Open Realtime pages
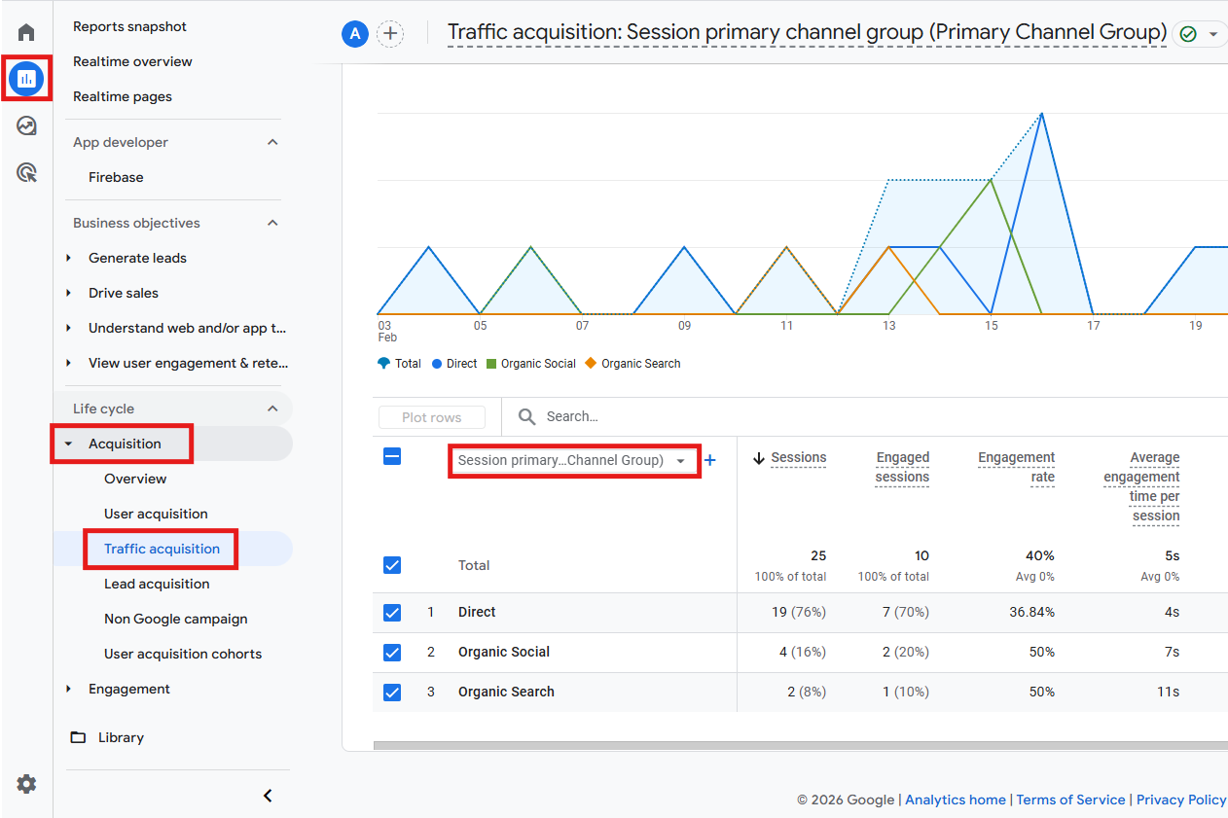The width and height of the screenshot is (1228, 818). pos(123,96)
